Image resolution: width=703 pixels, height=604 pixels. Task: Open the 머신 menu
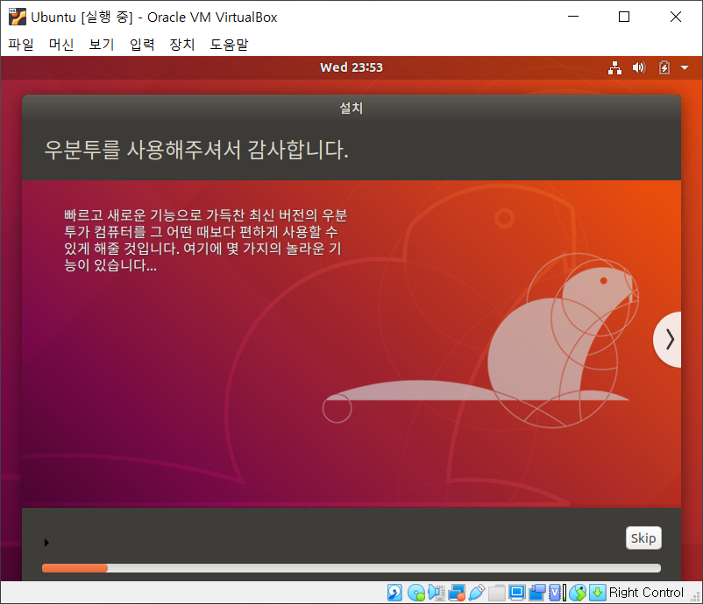pyautogui.click(x=61, y=45)
